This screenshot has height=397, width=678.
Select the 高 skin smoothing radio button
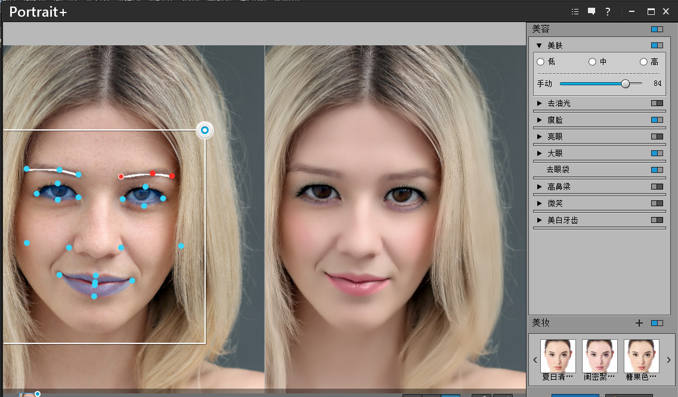coord(644,61)
